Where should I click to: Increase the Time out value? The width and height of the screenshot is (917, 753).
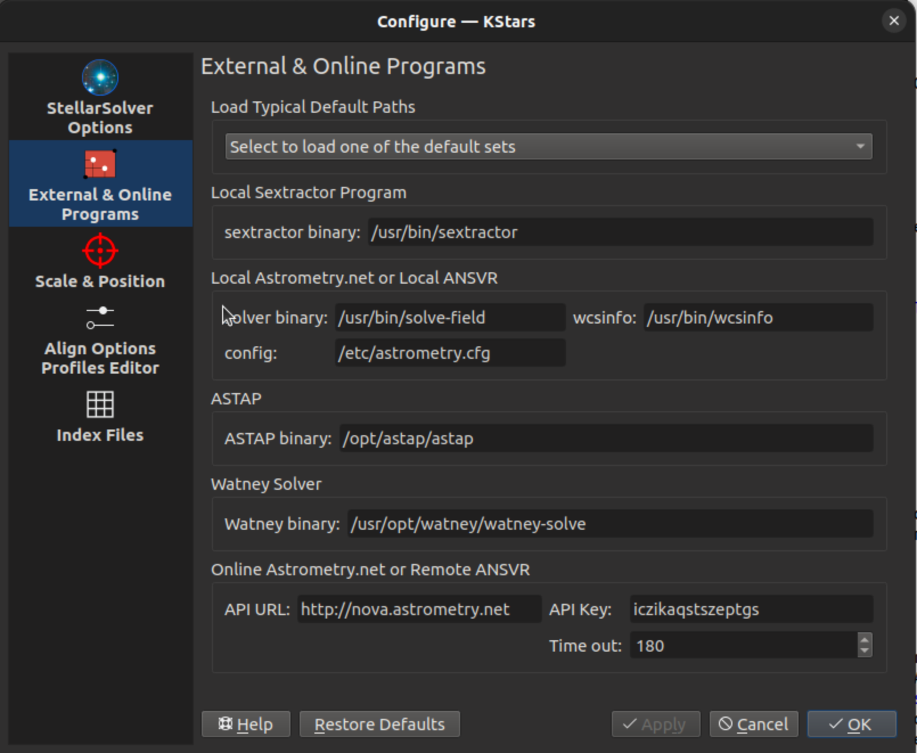pyautogui.click(x=865, y=640)
